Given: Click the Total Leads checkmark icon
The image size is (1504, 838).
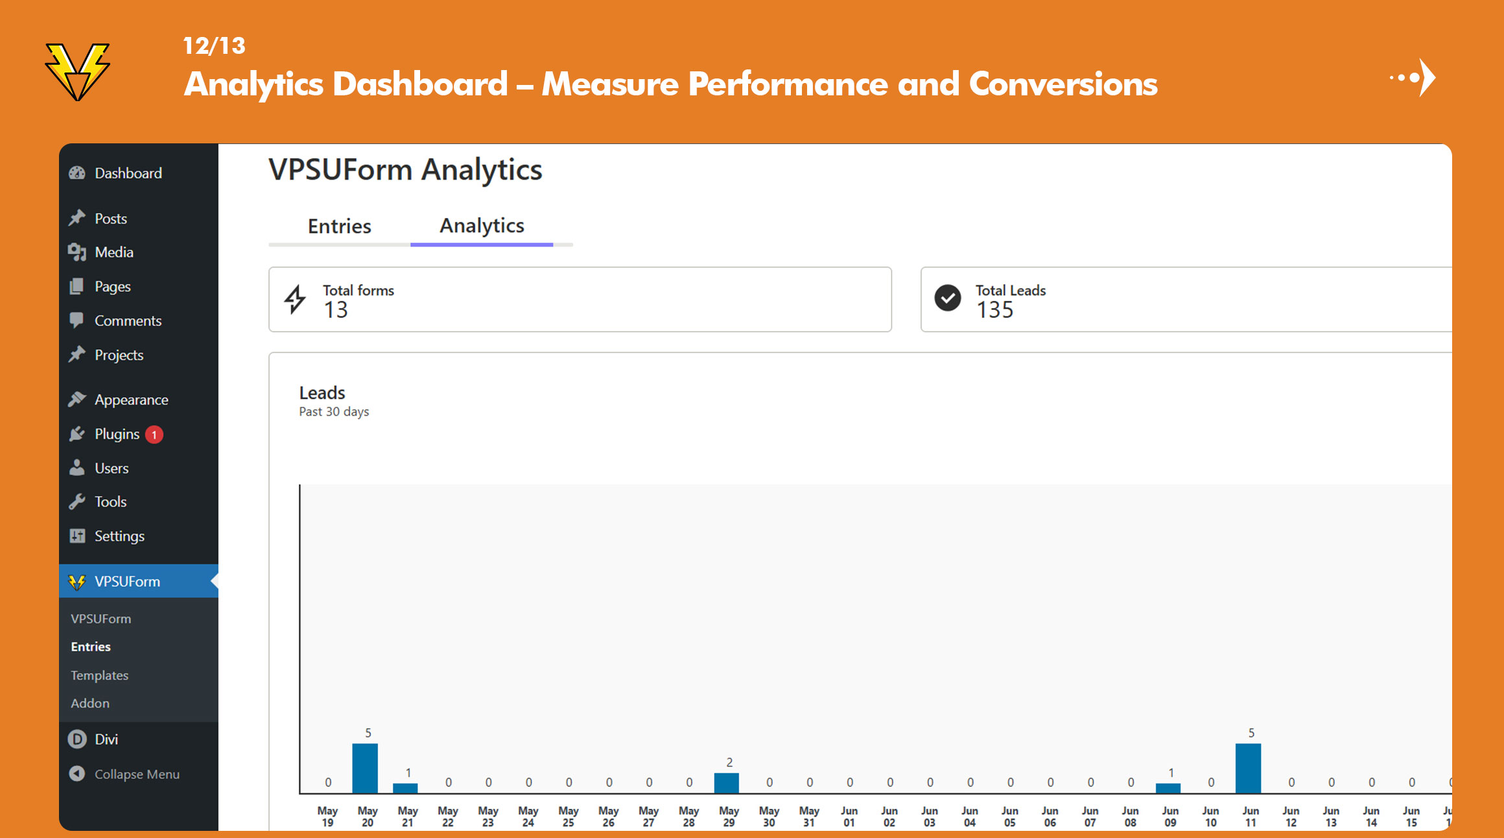Looking at the screenshot, I should coord(947,298).
